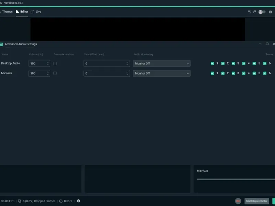275x206 pixels.
Task: Click the redo arrow icon
Action: (x=254, y=12)
